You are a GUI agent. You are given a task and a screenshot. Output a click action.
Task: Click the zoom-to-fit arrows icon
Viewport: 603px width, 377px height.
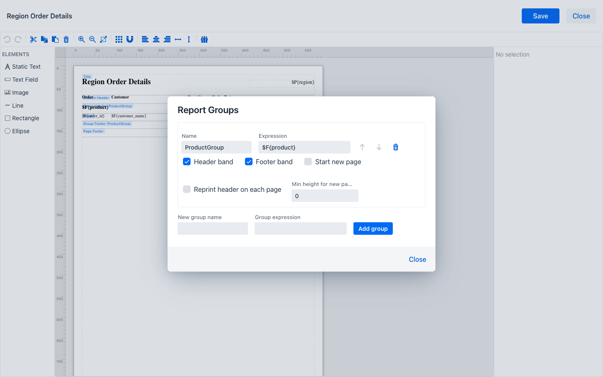point(103,39)
